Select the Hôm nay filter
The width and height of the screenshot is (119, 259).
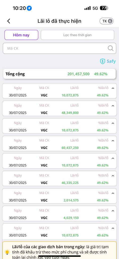point(21,35)
